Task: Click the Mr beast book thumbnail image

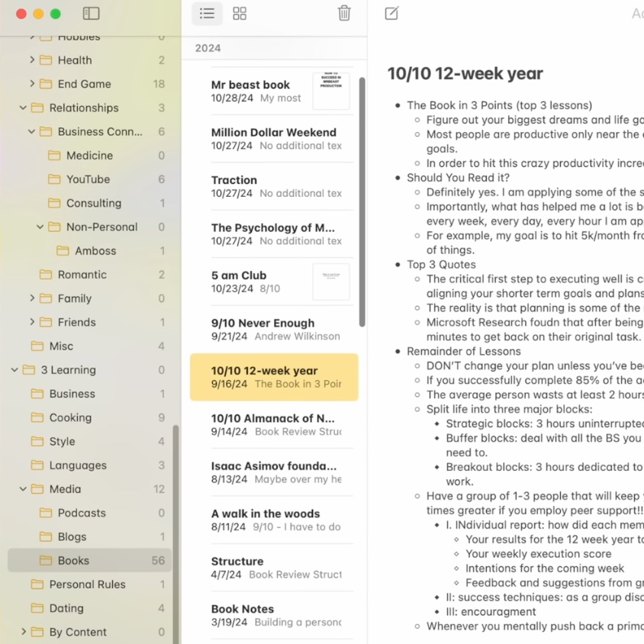Action: [x=331, y=91]
